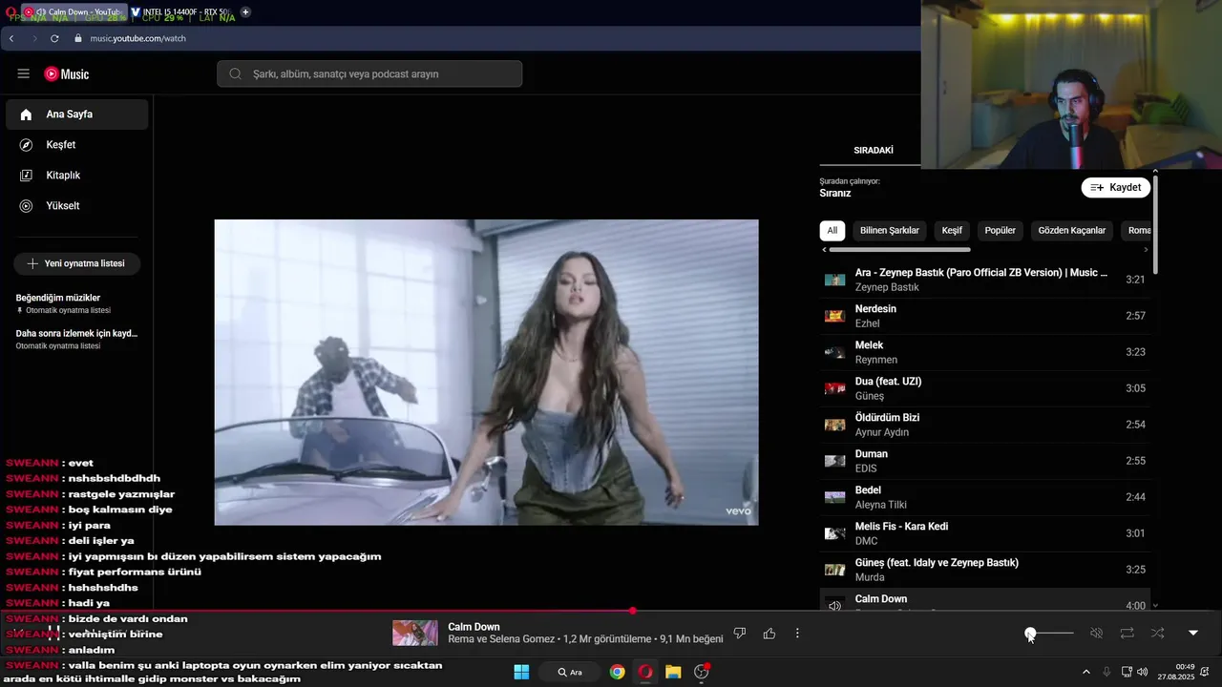Click the search magnifier icon
The image size is (1222, 687).
[235, 73]
